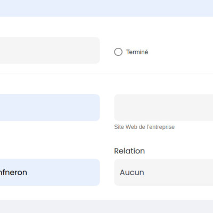
Task: Click the Relation heading label
Action: (x=129, y=151)
